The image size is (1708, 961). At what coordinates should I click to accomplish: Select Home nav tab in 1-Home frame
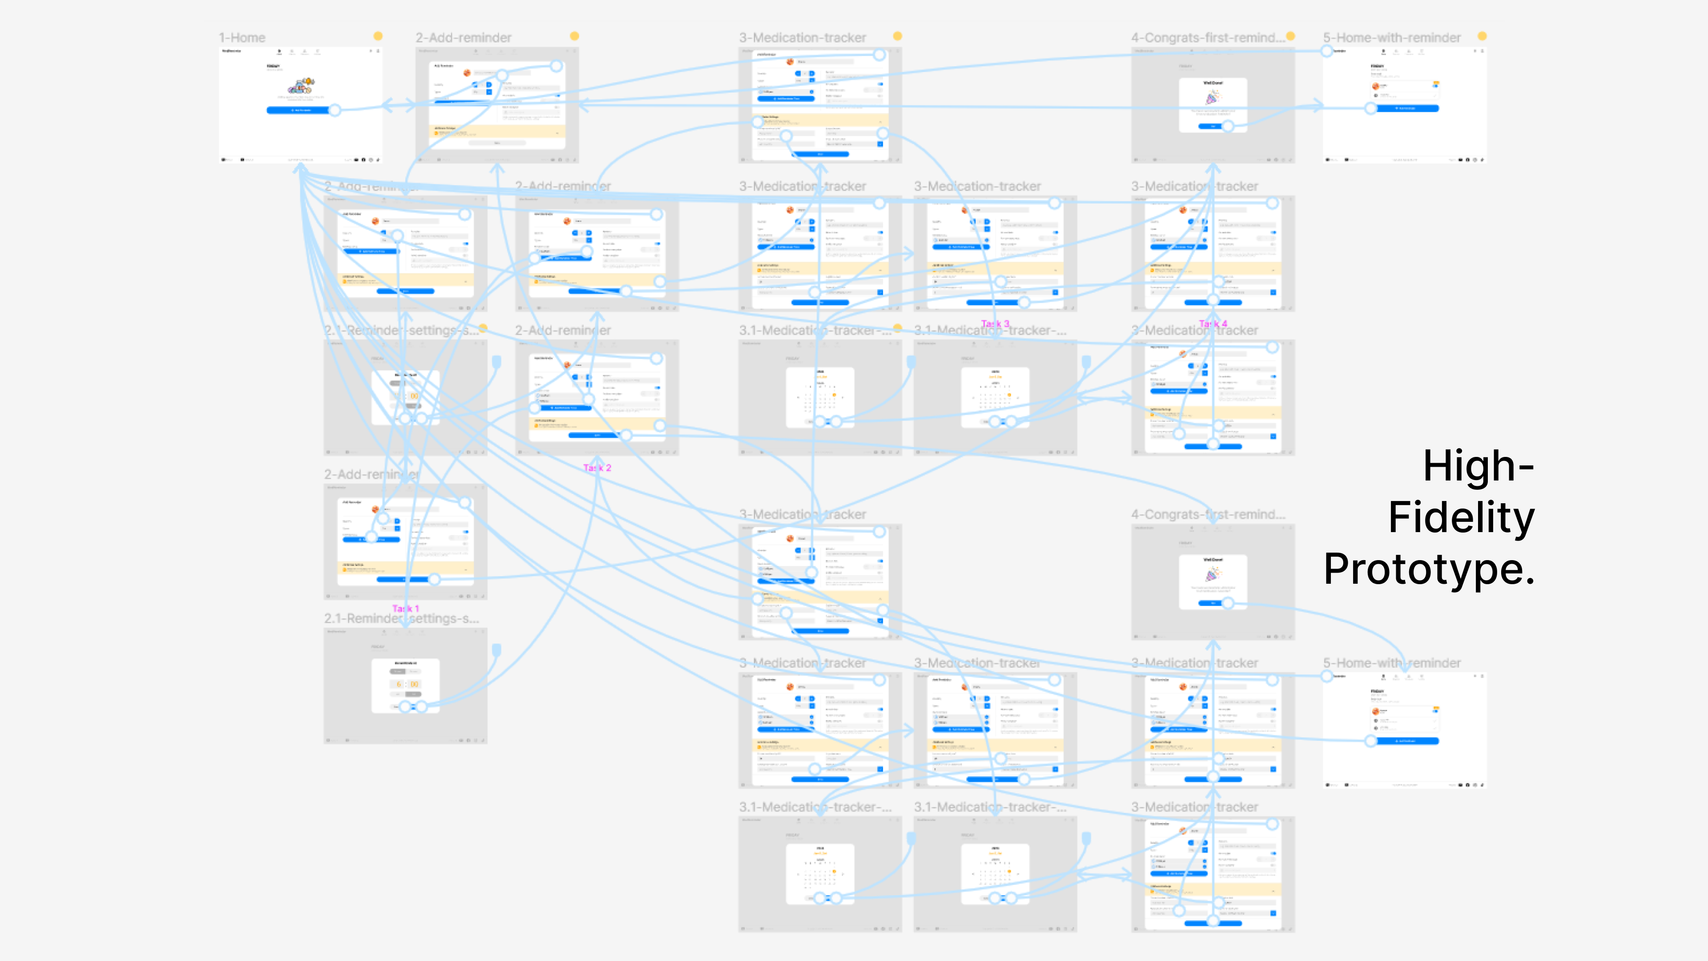coord(279,52)
